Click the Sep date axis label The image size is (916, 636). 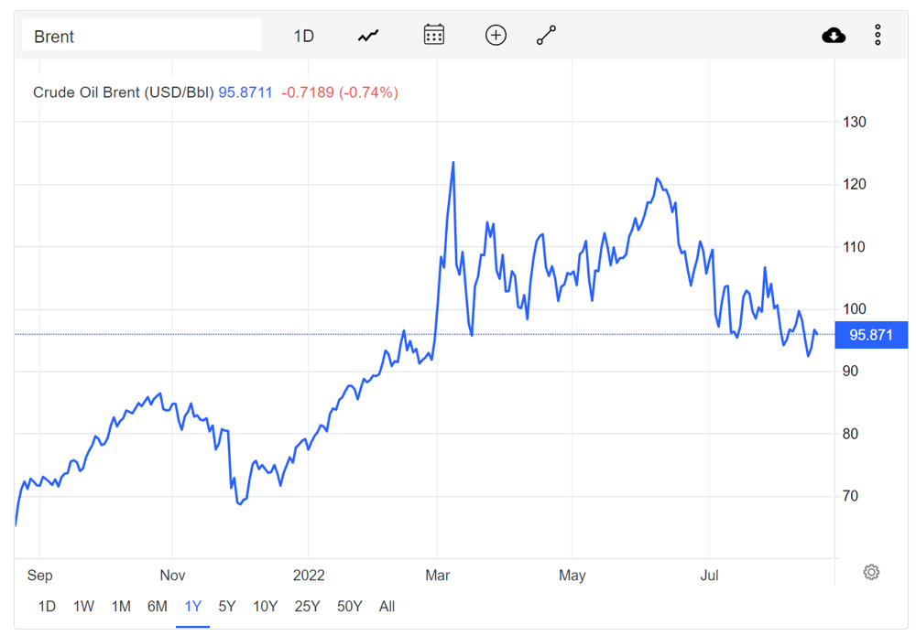click(39, 576)
